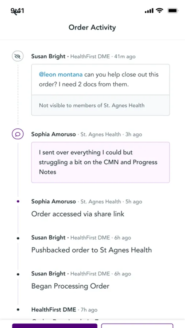Select Sophia's CMN and Progress Notes comment

[x=101, y=162]
